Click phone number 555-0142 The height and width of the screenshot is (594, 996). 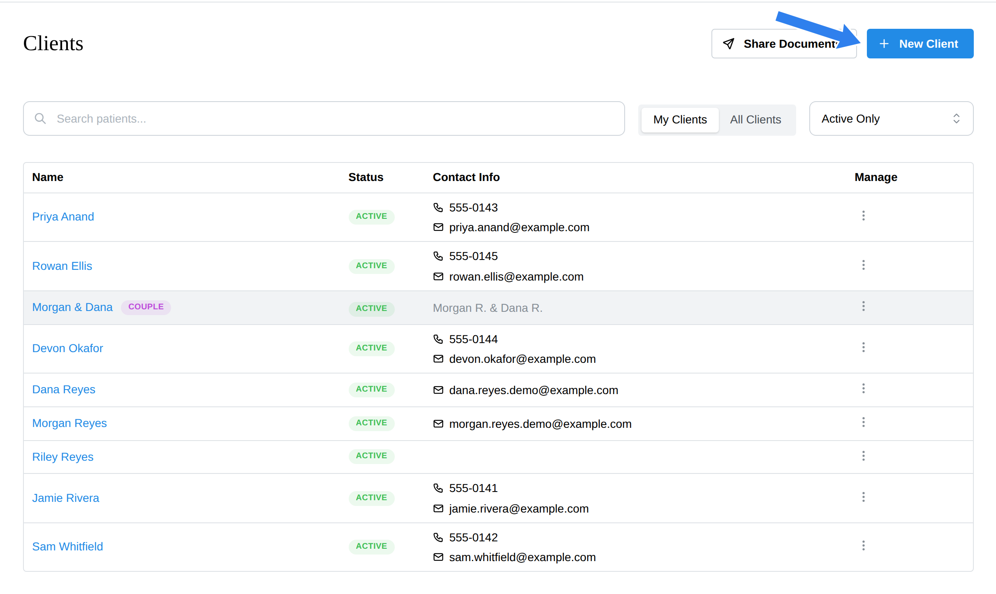(x=473, y=537)
